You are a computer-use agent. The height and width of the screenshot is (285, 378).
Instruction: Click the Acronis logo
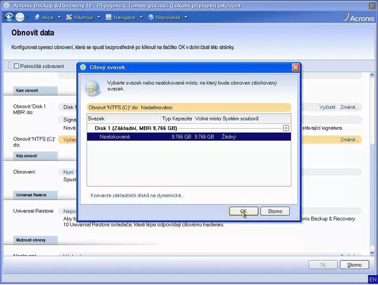(x=359, y=18)
